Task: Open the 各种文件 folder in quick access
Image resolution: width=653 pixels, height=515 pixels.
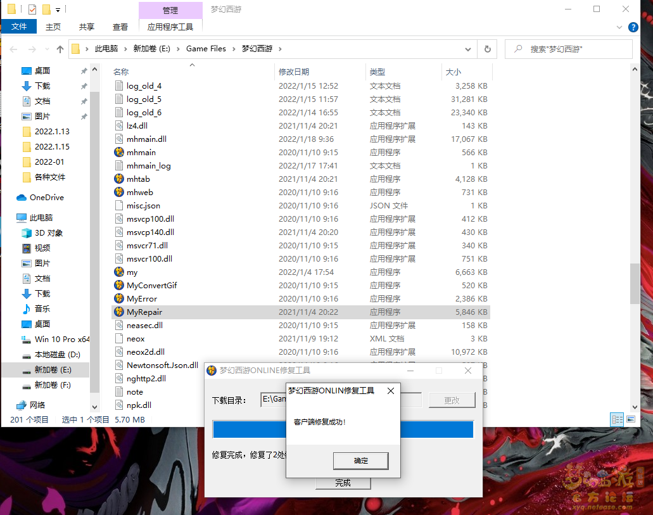Action: [x=50, y=177]
